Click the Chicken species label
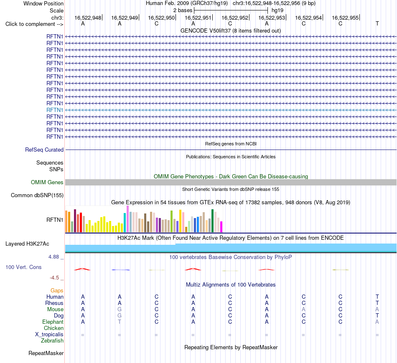This screenshot has height=363, width=397. point(53,328)
